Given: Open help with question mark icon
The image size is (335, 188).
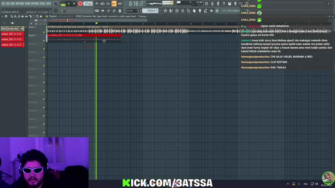Looking at the screenshot, I should [224, 4].
